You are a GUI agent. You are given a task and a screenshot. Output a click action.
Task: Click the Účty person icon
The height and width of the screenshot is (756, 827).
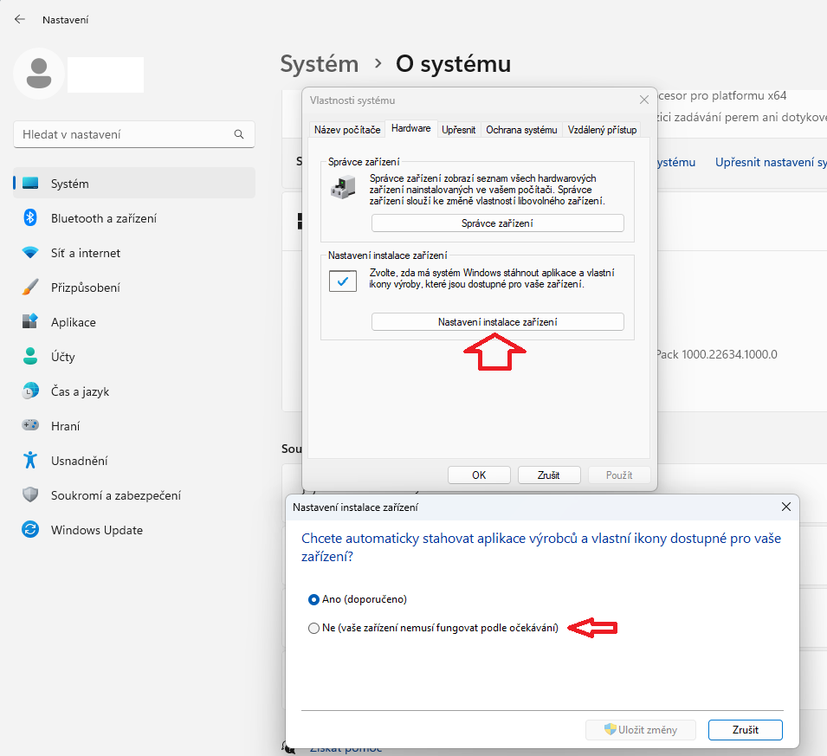(x=30, y=357)
